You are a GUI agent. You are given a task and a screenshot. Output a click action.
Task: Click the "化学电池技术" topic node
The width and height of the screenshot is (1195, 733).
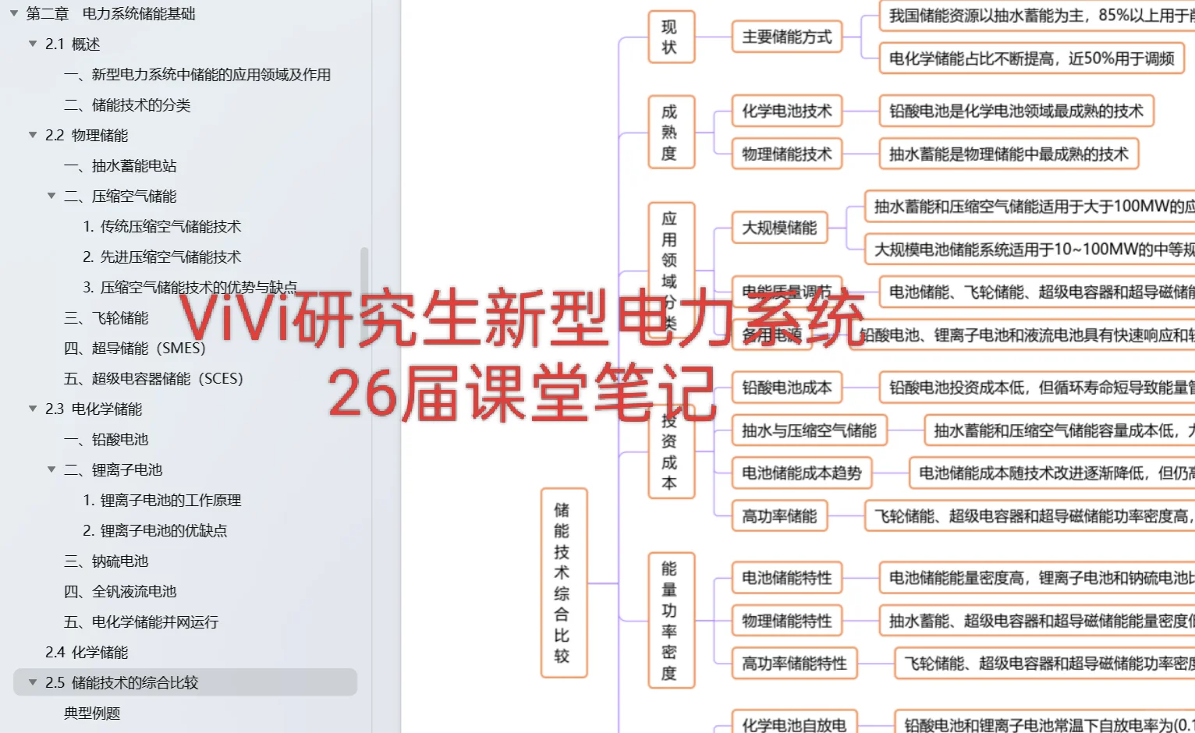pyautogui.click(x=786, y=112)
